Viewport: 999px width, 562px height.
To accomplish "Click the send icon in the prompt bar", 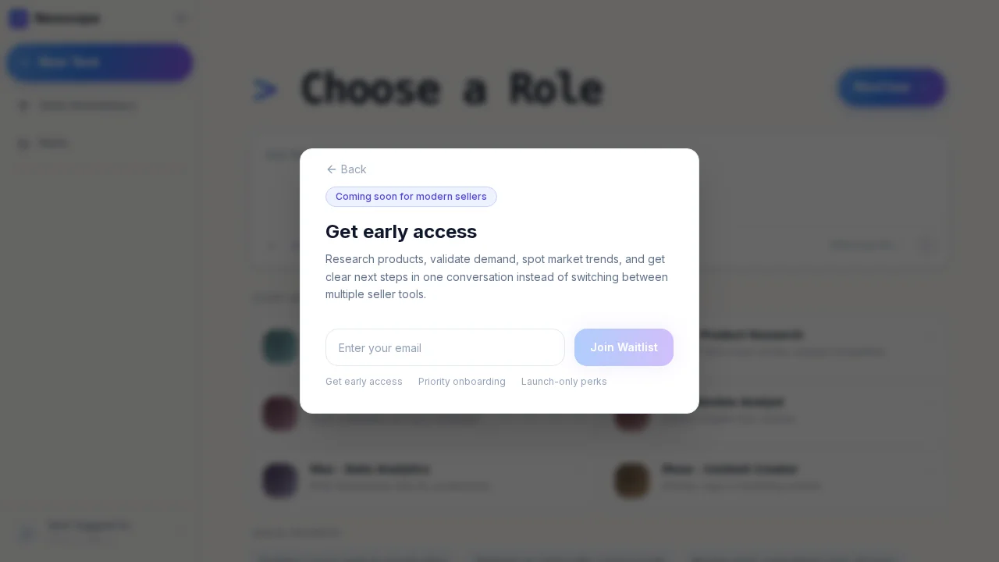I will 927,245.
